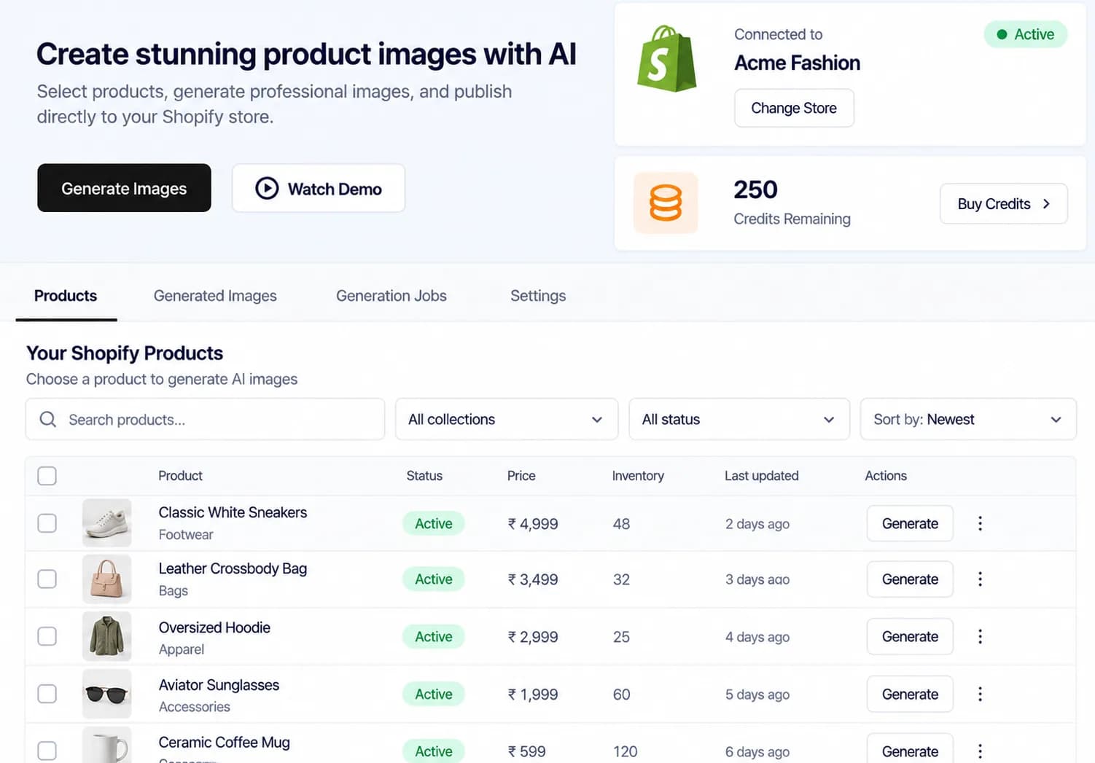Open the Settings tab
The height and width of the screenshot is (763, 1095).
538,296
